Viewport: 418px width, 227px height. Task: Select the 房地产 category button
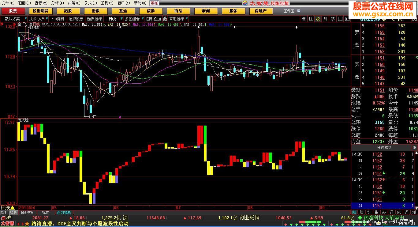pos(261,11)
